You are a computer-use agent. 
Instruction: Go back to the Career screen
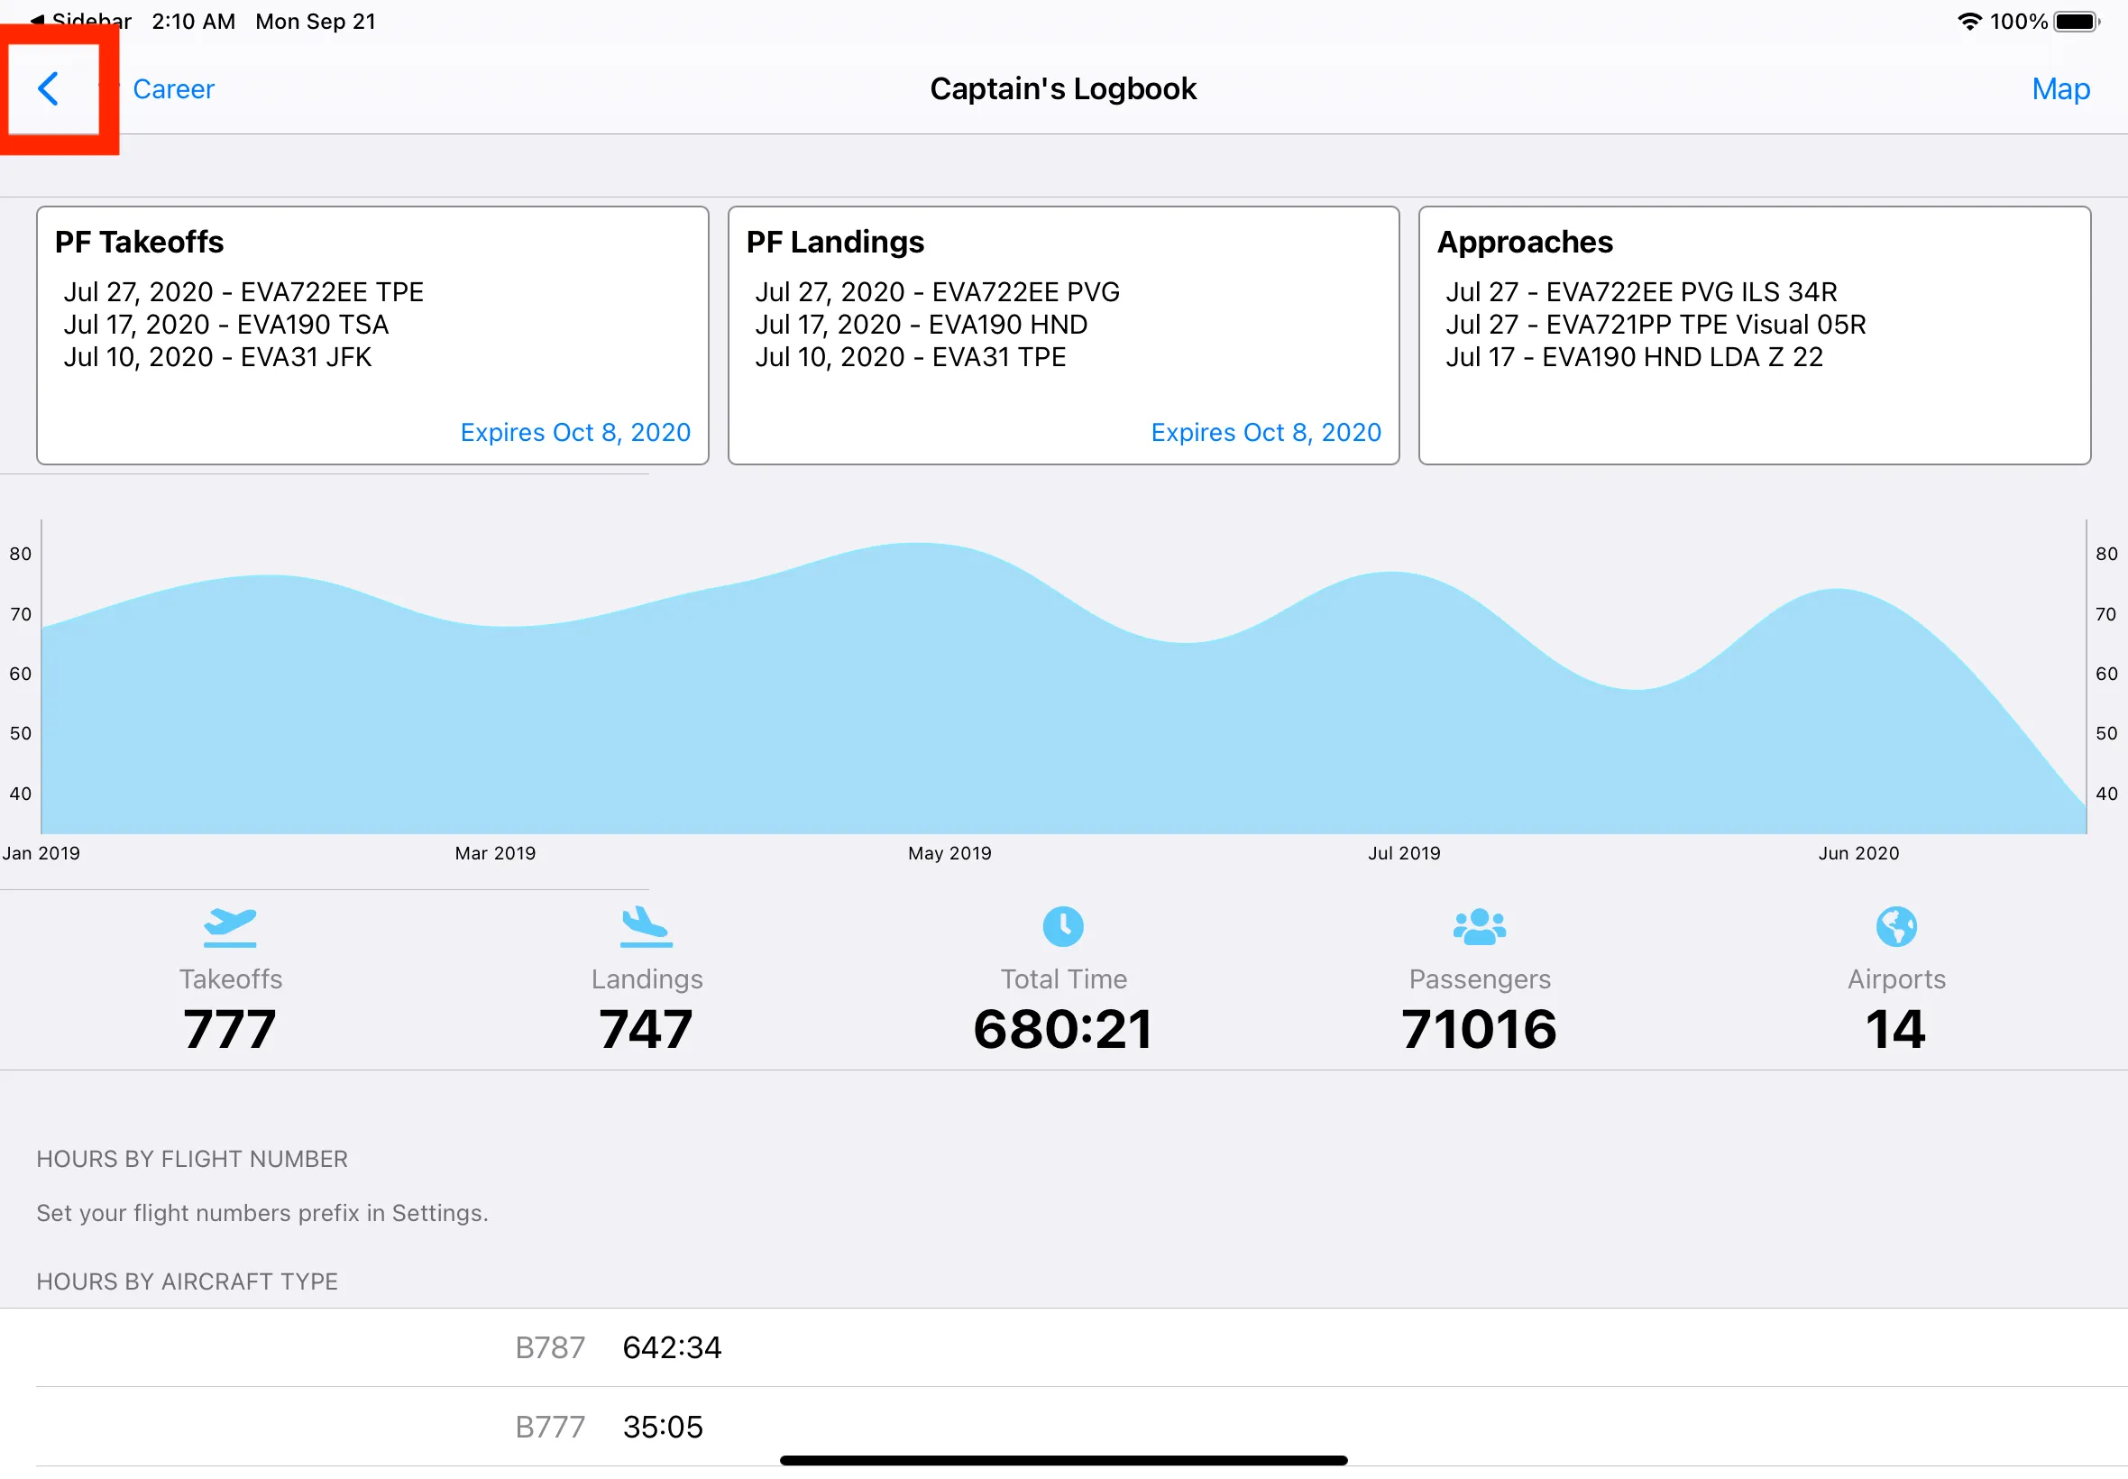pyautogui.click(x=173, y=89)
